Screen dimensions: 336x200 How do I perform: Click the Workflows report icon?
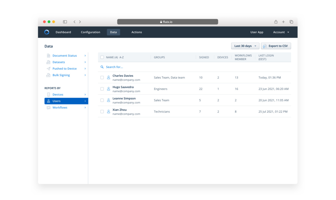click(48, 107)
